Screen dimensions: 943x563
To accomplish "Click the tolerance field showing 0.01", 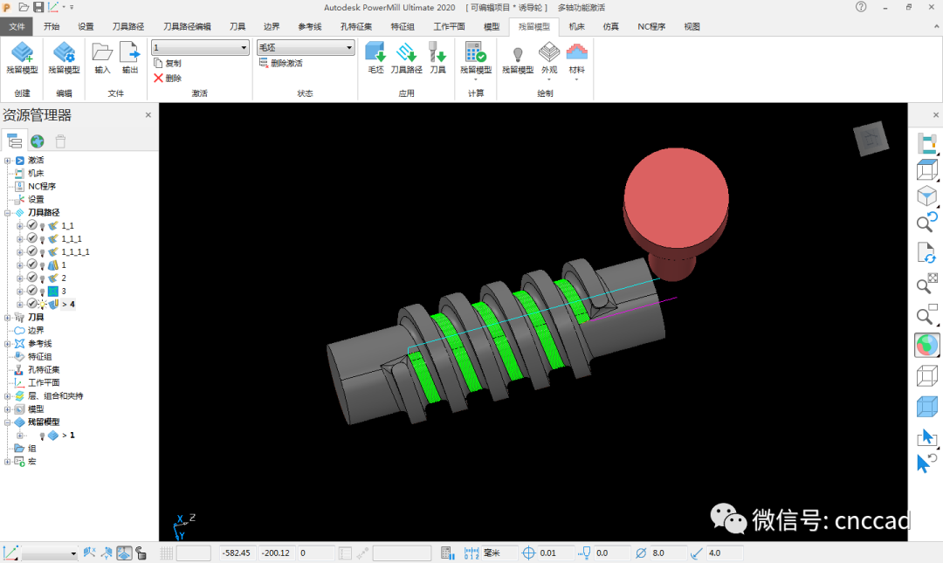I will point(556,553).
